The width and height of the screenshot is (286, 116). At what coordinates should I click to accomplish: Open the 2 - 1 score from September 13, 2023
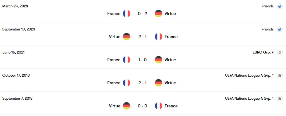pyautogui.click(x=143, y=37)
